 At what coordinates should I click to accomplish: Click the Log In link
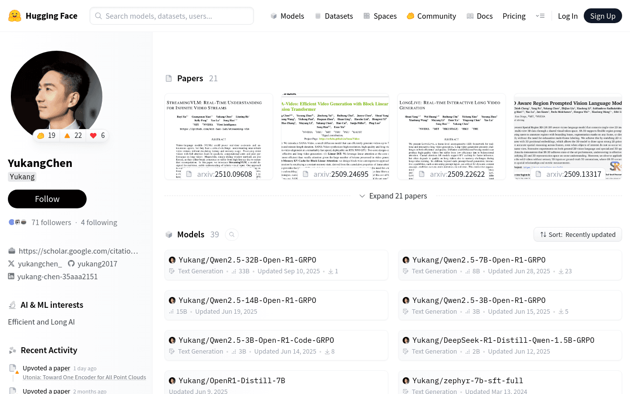pos(567,16)
